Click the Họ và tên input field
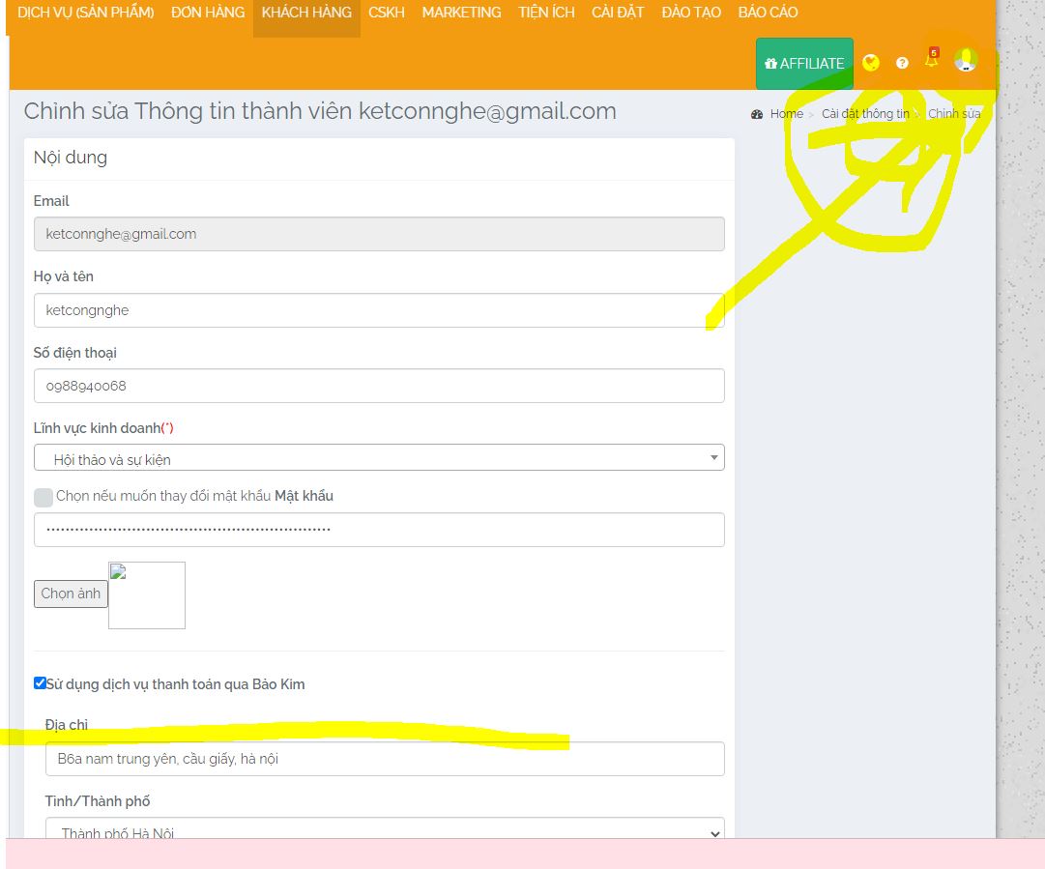The height and width of the screenshot is (869, 1045). [x=379, y=310]
